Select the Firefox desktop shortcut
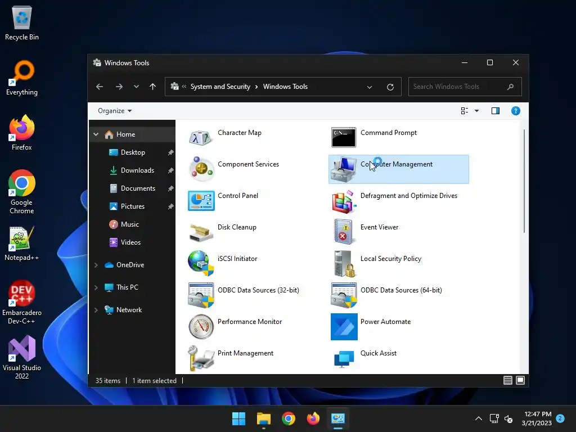This screenshot has height=432, width=576. [22, 133]
